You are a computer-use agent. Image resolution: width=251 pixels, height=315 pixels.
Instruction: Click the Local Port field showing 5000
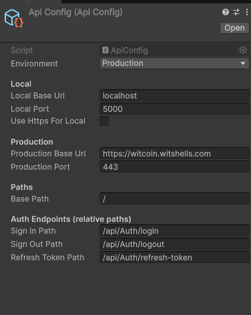click(174, 109)
